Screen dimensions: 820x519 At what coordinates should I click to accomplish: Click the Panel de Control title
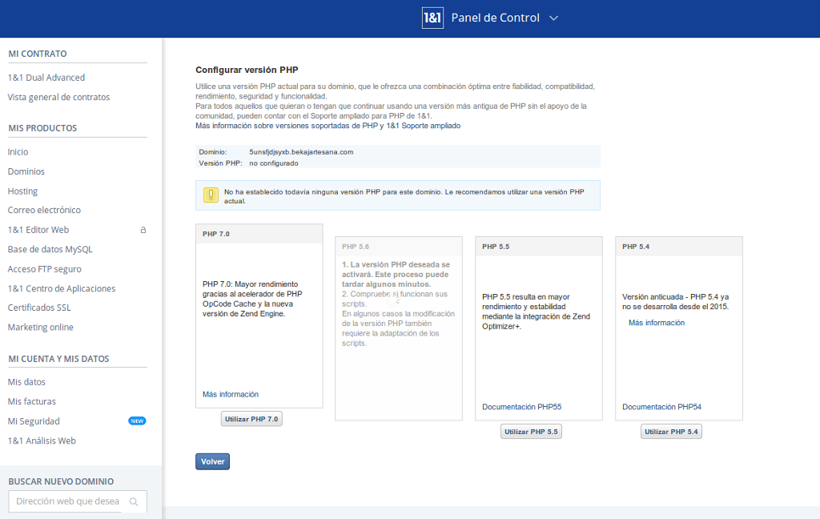tap(495, 18)
